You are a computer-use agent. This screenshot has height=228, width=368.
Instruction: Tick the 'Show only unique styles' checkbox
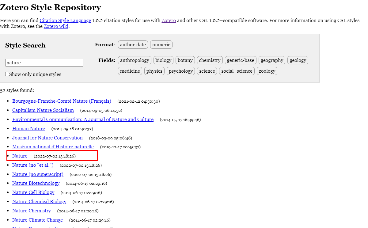coord(7,74)
